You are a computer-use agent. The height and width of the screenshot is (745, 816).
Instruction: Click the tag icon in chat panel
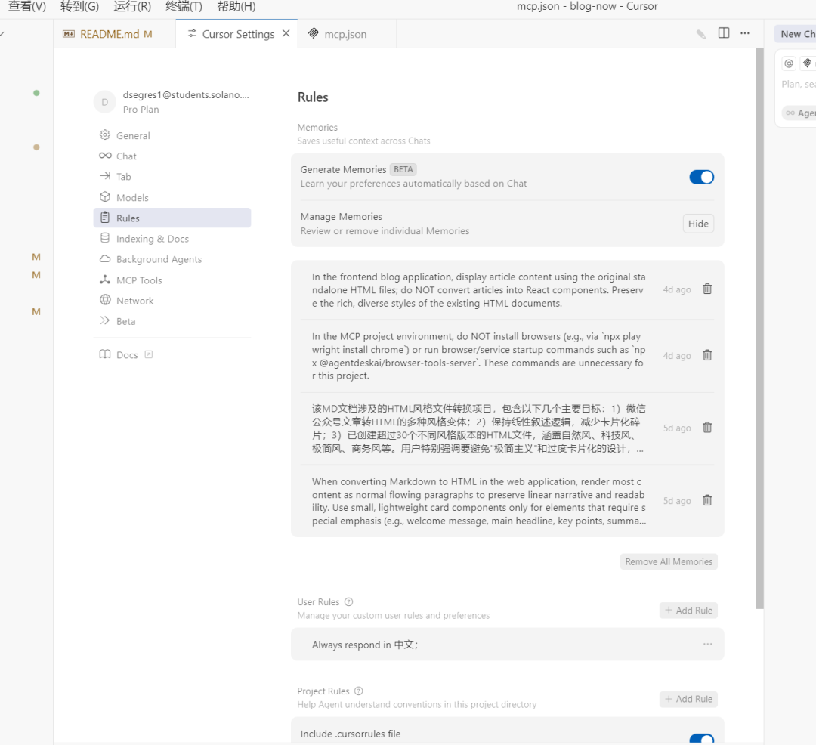click(807, 63)
